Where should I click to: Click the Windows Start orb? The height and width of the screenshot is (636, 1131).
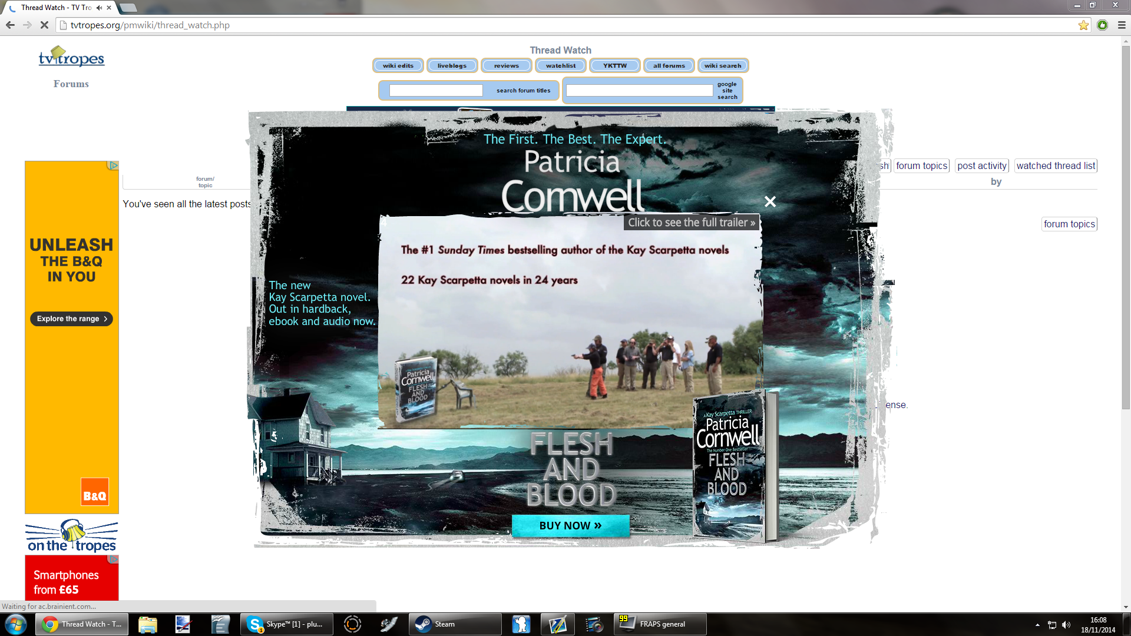click(x=15, y=624)
